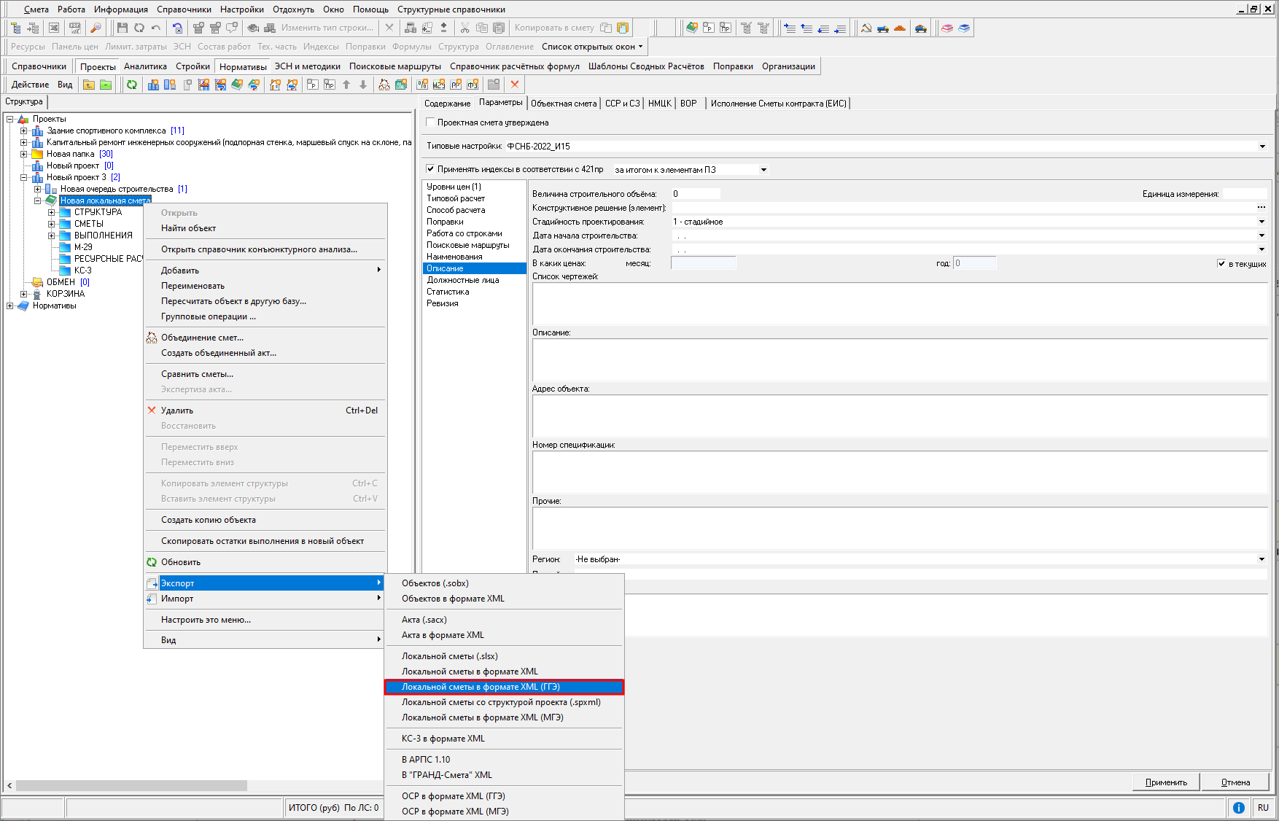
Task: Click the pink books stack icon
Action: pos(947,28)
